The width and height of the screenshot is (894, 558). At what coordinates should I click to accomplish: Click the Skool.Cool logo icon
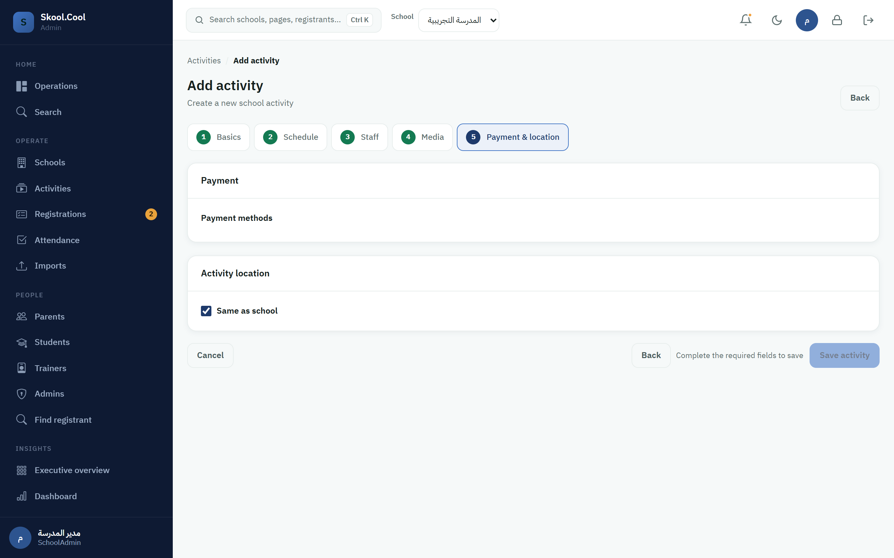[x=23, y=22]
